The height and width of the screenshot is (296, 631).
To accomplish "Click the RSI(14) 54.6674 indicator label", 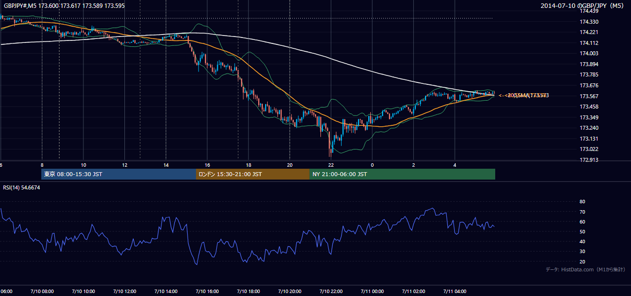I will 22,187.
